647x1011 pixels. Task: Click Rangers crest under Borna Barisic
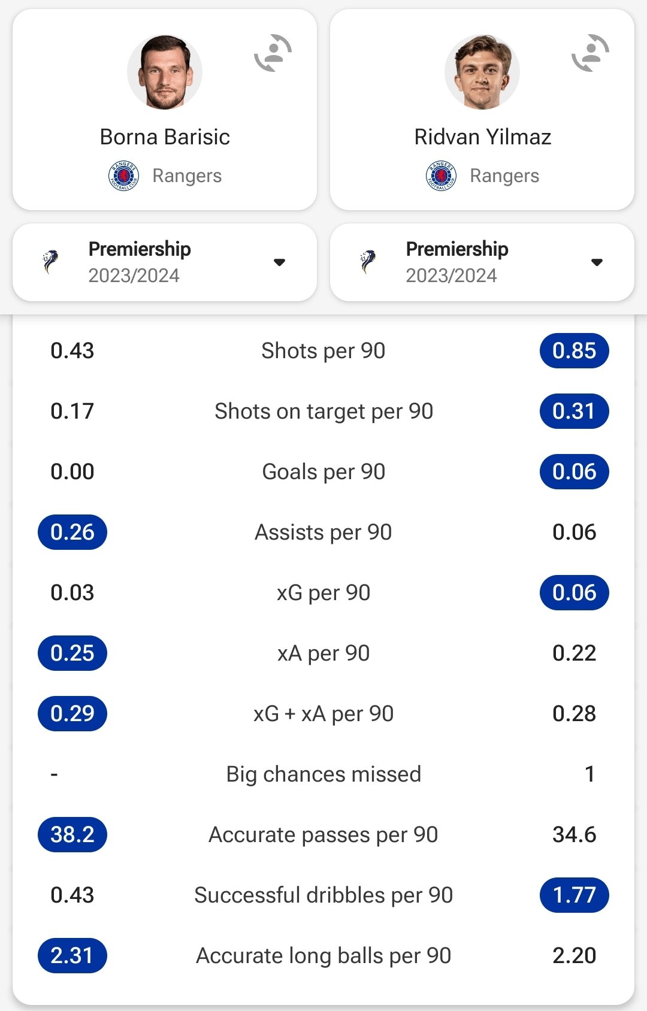[x=123, y=175]
